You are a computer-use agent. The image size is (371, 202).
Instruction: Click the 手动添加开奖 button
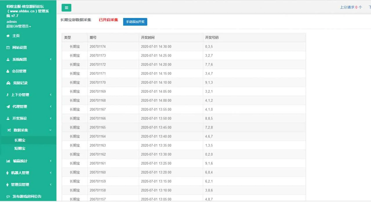pyautogui.click(x=135, y=22)
